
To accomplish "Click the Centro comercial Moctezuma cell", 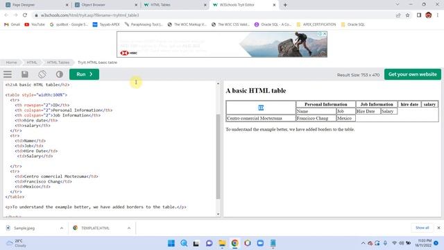I will (x=261, y=118).
